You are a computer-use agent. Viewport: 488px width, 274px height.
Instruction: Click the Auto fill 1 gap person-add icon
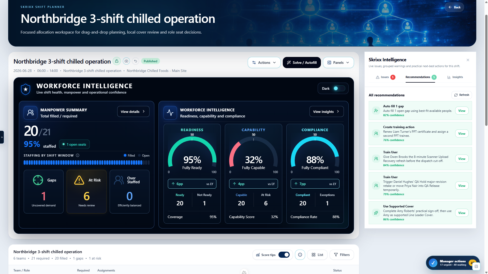376,111
